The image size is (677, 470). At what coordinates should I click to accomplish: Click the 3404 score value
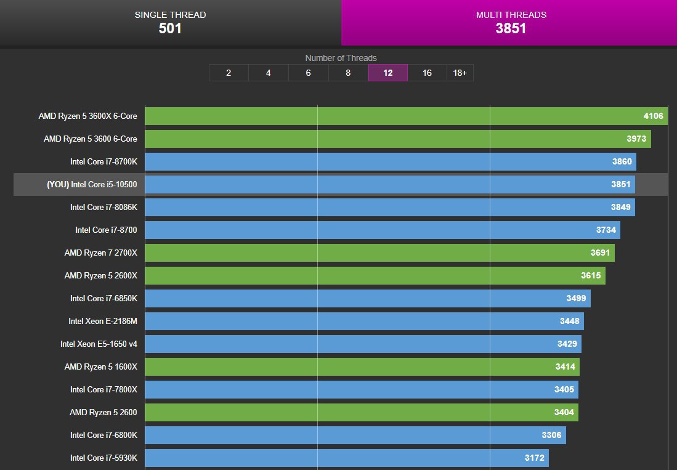[x=564, y=413]
